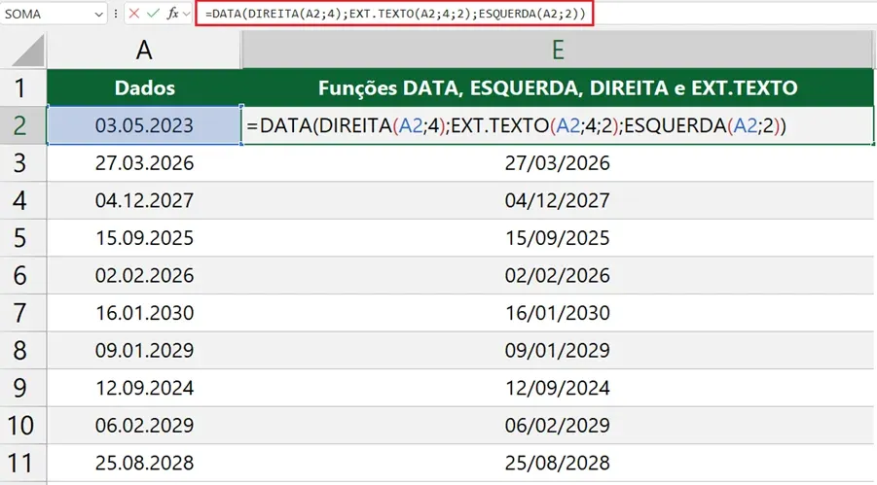Select cell containing 03.05.2023
Screen dimensions: 877x485
[x=144, y=125]
